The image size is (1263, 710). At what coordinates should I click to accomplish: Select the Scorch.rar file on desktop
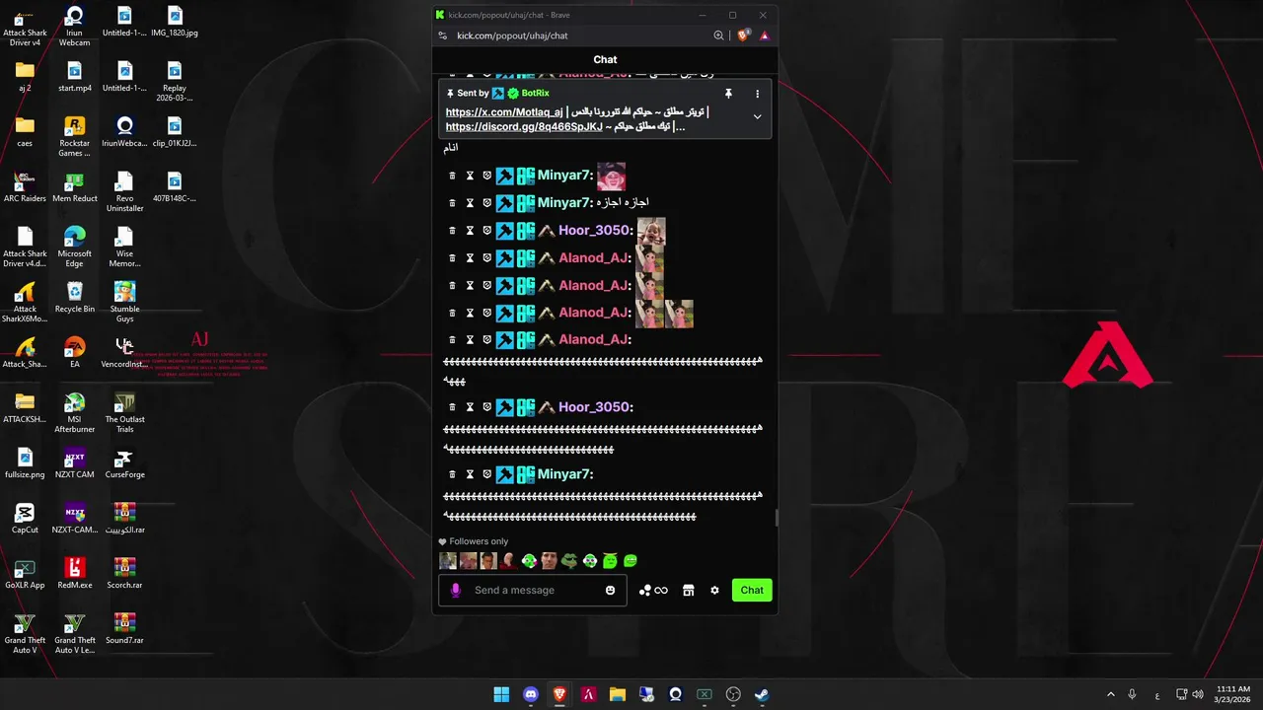(124, 573)
